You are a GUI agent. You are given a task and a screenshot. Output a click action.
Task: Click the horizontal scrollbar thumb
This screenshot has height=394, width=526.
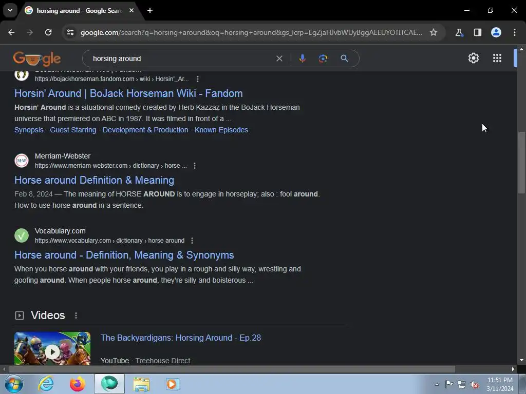pos(232,369)
